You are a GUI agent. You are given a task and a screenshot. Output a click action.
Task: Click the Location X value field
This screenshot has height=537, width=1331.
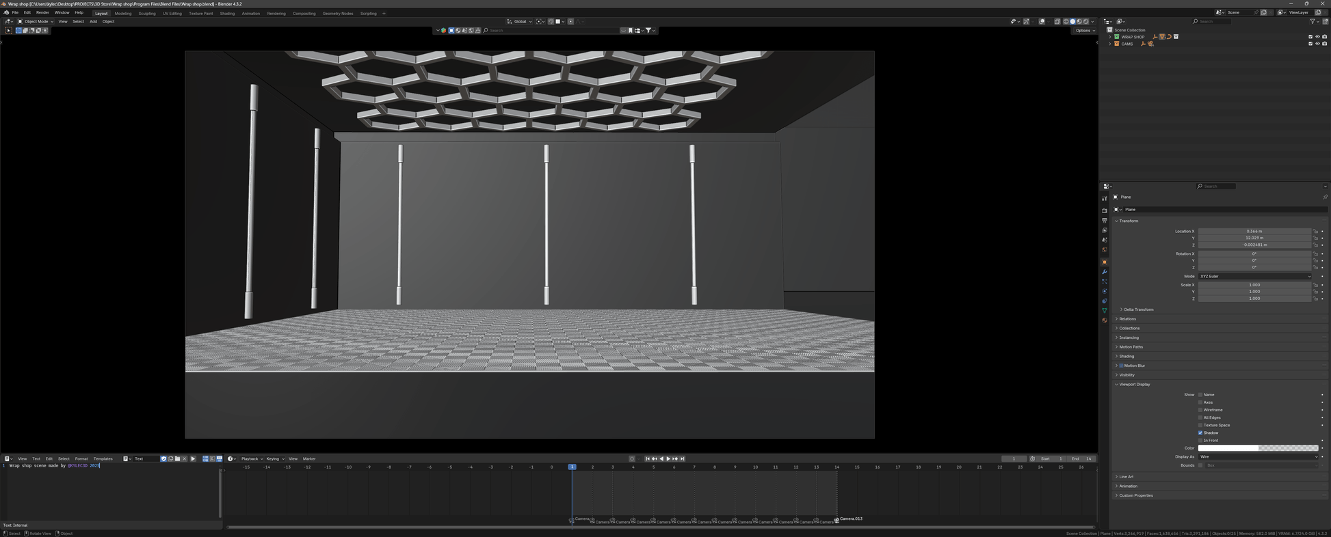point(1254,232)
